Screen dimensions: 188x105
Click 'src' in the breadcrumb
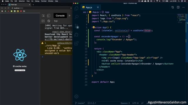click(85, 12)
